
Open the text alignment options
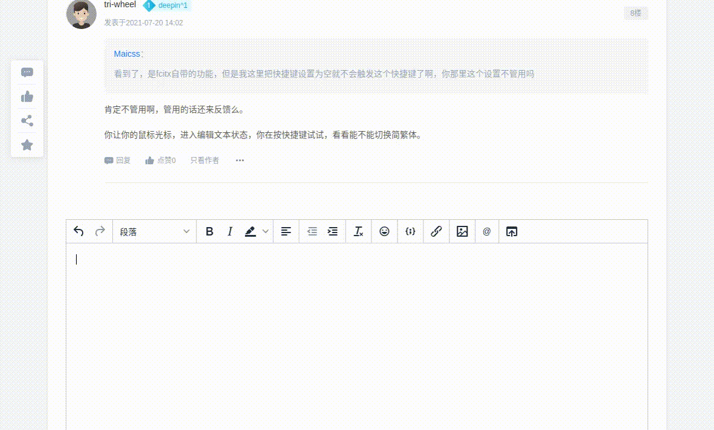[x=286, y=232]
